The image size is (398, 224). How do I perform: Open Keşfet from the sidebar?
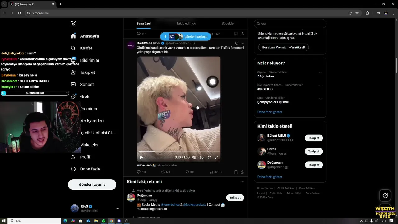click(81, 48)
